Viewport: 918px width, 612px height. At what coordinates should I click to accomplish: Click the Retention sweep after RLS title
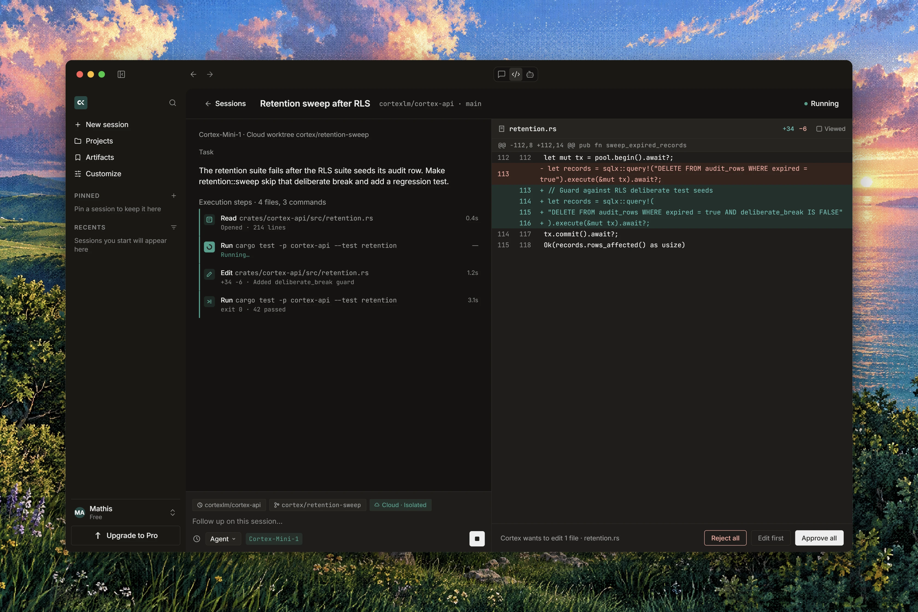[315, 104]
